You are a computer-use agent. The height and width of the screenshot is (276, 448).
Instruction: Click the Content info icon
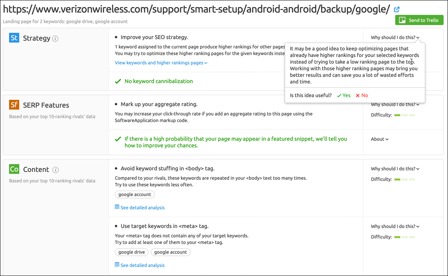pyautogui.click(x=56, y=170)
